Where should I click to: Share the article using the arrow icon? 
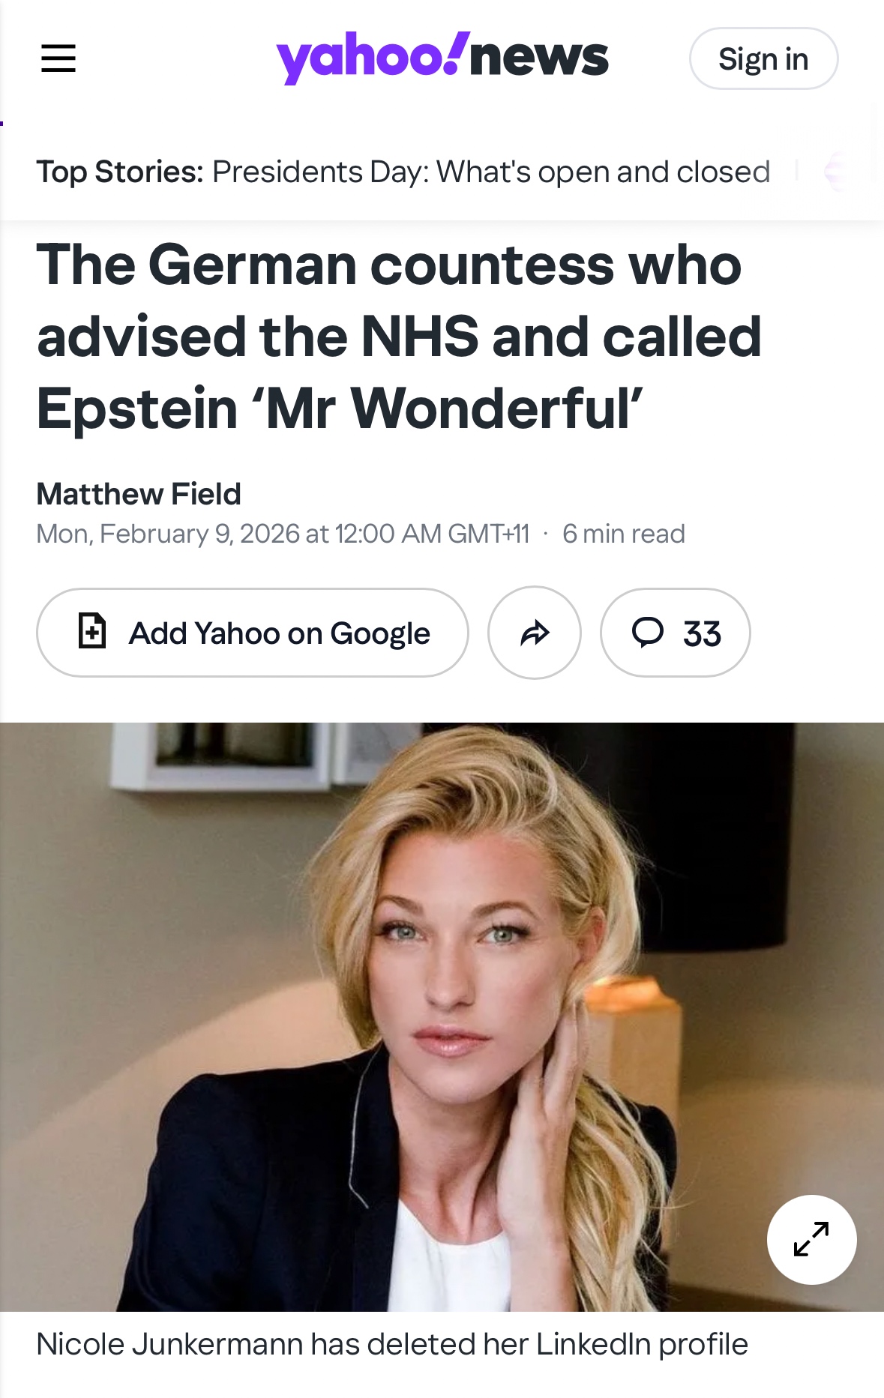tap(535, 633)
